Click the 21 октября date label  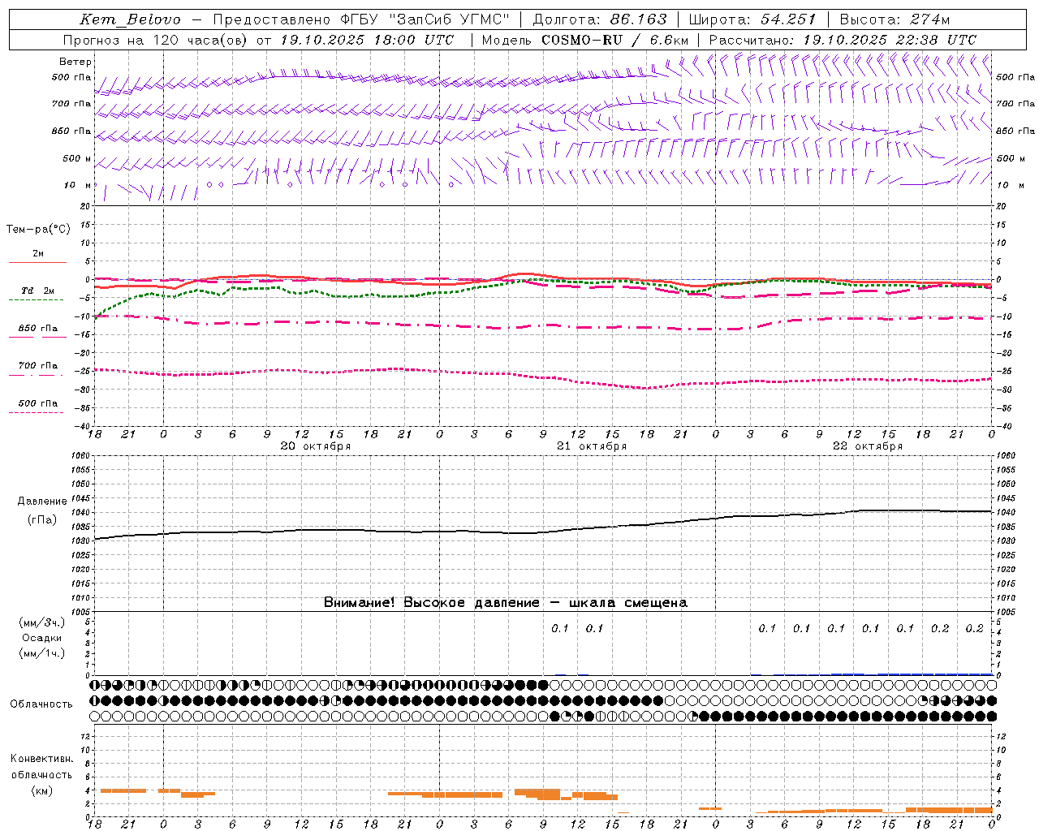click(x=592, y=446)
